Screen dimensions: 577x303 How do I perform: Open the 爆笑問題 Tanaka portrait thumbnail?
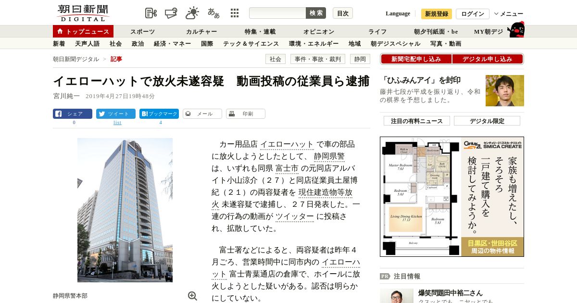(397, 296)
